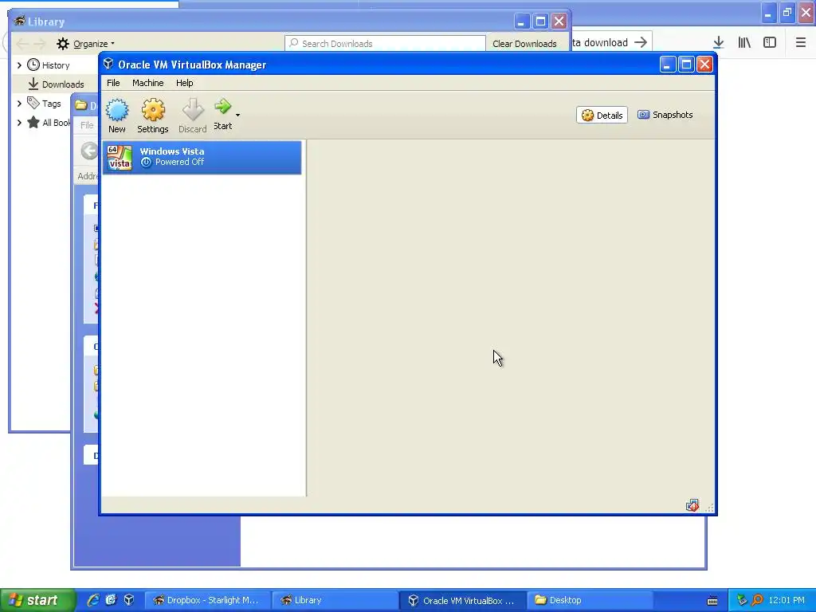Open the File menu in VirtualBox
Image resolution: width=816 pixels, height=612 pixels.
[x=113, y=83]
